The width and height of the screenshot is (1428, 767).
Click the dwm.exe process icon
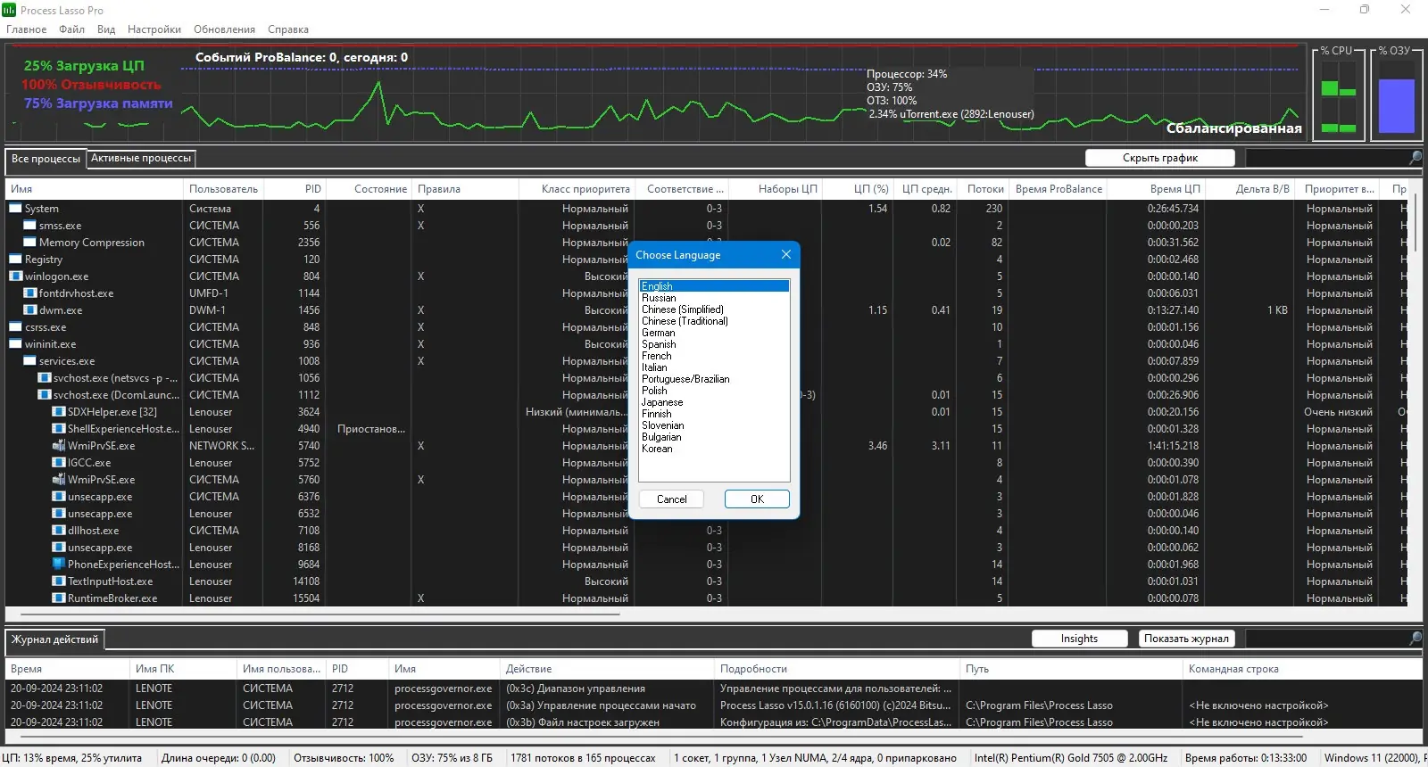pos(29,310)
